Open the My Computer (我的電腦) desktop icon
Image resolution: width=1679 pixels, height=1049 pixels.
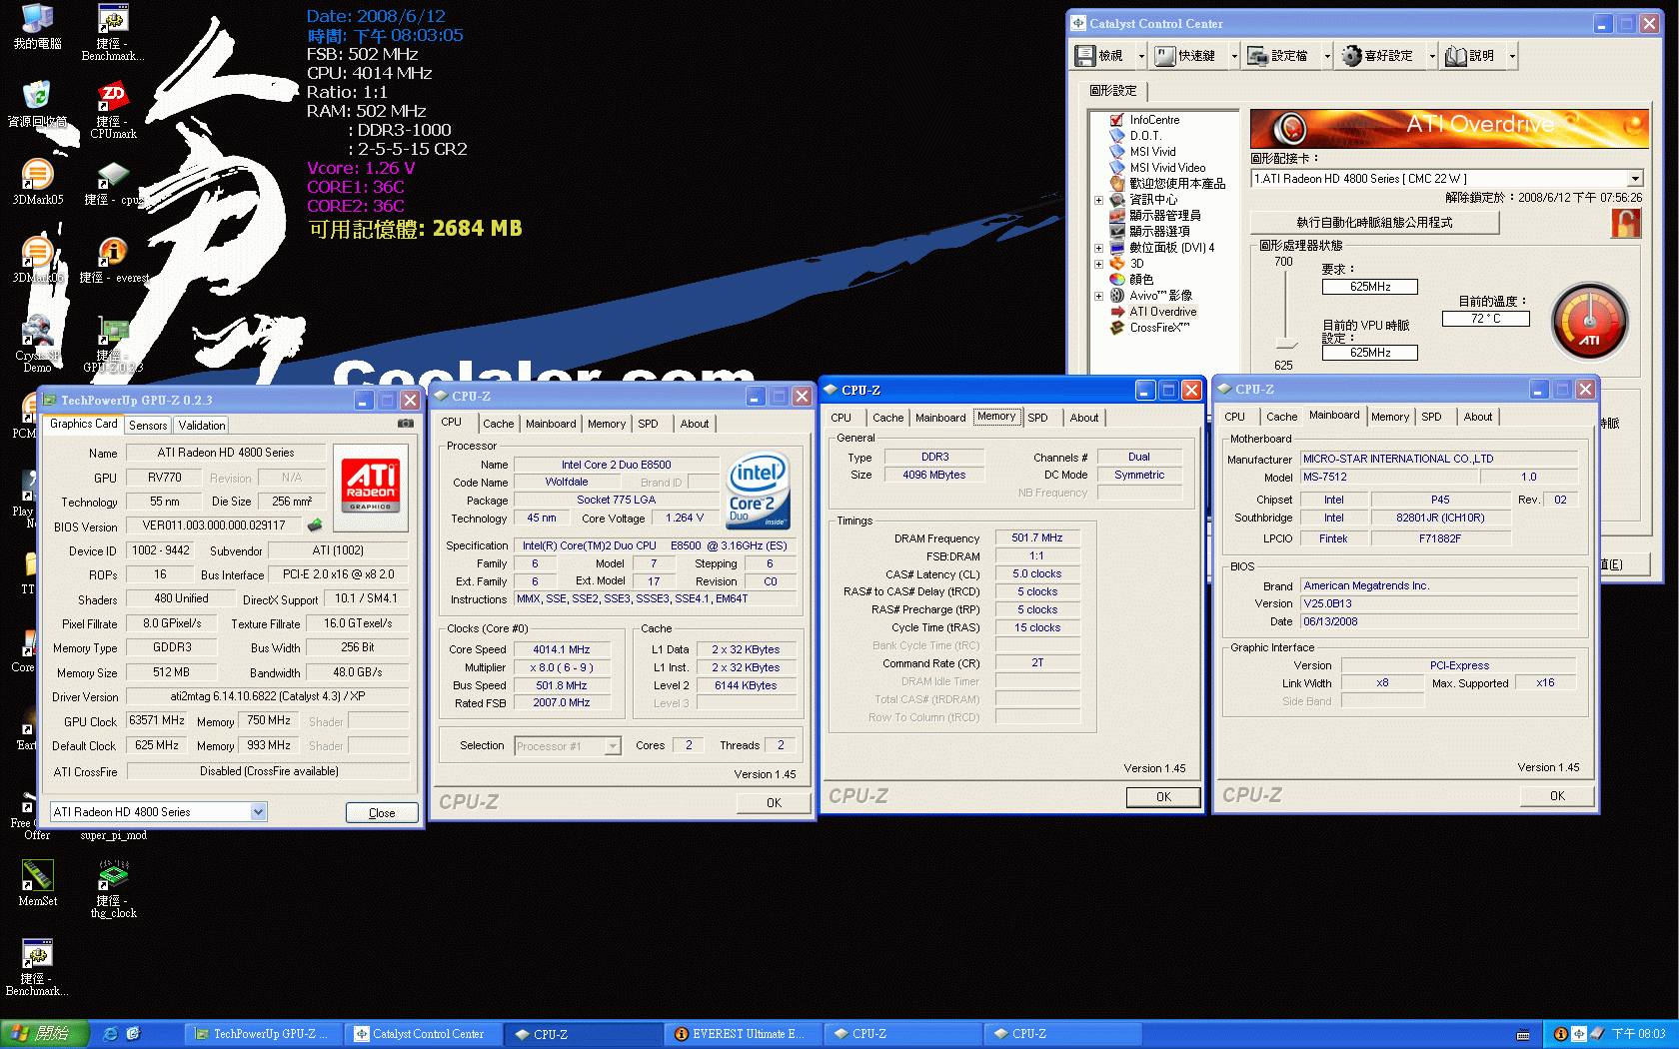(37, 26)
